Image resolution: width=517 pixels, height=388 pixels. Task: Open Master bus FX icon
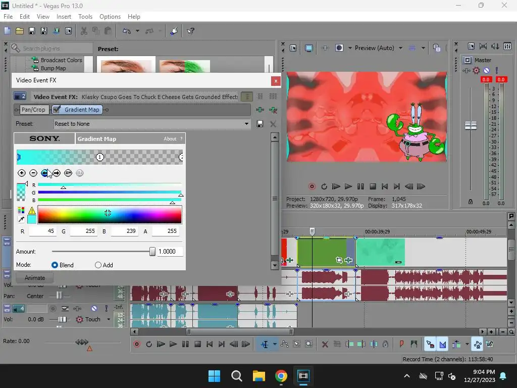pyautogui.click(x=466, y=71)
